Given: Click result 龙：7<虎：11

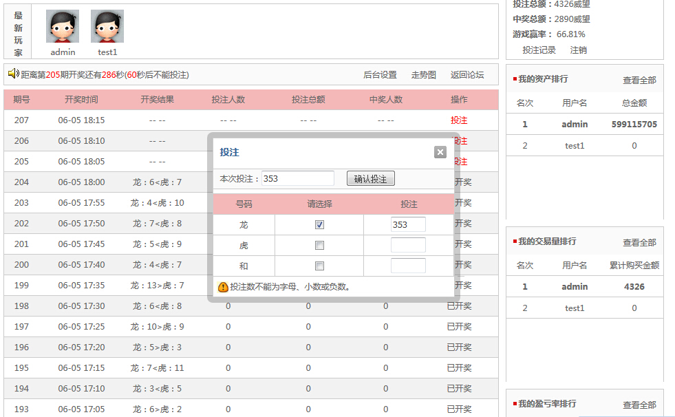Looking at the screenshot, I should [x=157, y=368].
